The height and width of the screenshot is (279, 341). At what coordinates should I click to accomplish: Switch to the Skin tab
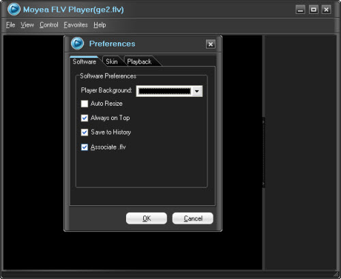pos(112,61)
